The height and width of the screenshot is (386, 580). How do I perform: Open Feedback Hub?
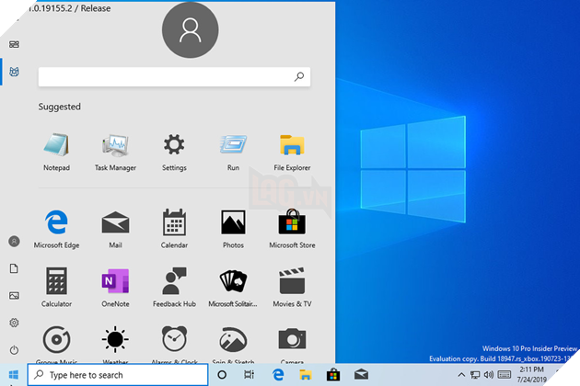coord(174,288)
